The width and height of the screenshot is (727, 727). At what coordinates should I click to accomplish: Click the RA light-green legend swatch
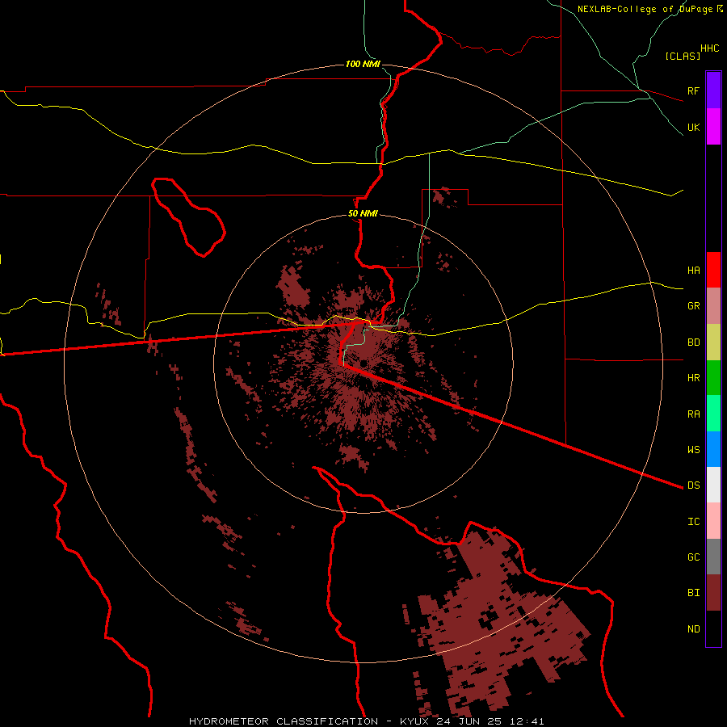click(x=713, y=414)
